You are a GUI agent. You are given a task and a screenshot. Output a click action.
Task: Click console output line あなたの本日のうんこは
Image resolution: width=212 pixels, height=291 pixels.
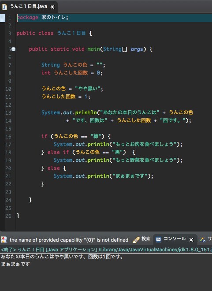pyautogui.click(x=62, y=257)
